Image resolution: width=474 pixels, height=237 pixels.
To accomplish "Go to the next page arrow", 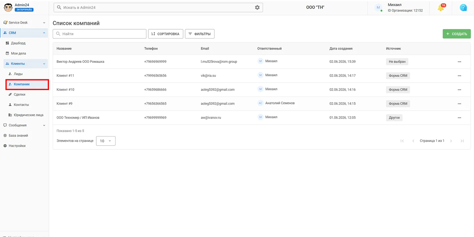I will point(451,141).
